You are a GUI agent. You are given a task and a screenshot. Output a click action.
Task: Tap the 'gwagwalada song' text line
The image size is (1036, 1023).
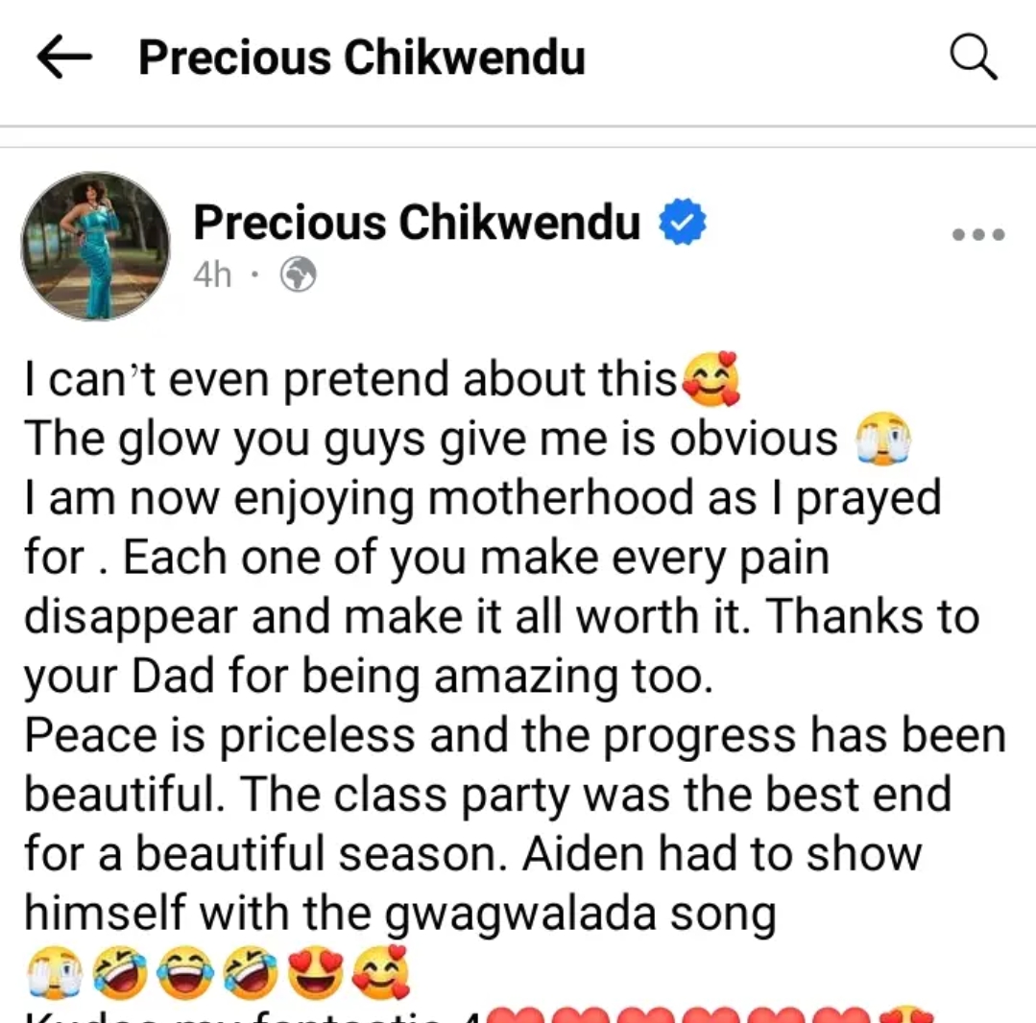click(x=580, y=915)
